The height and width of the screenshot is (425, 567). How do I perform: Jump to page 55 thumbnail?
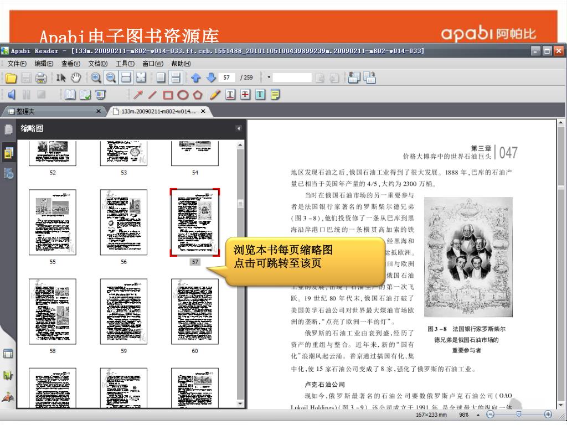point(53,222)
